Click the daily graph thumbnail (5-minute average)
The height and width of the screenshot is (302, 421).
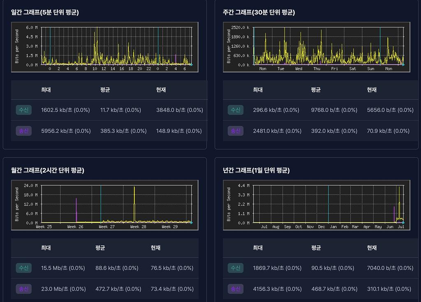105,47
